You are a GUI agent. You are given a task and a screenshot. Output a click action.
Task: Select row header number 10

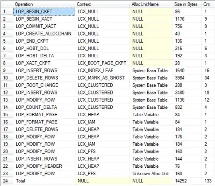[x=7, y=78]
